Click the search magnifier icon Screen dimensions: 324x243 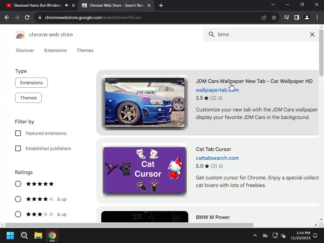[211, 34]
